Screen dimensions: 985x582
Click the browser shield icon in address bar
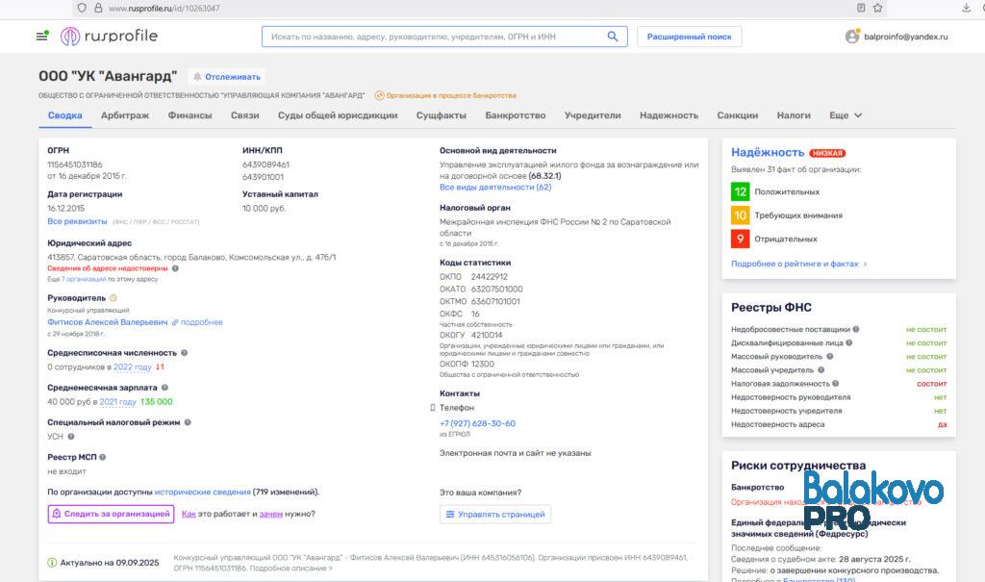[x=82, y=8]
